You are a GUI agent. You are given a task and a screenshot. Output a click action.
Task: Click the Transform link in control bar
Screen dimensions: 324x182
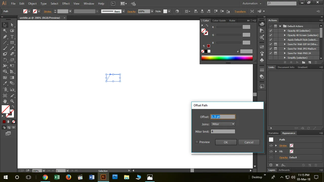(240, 11)
